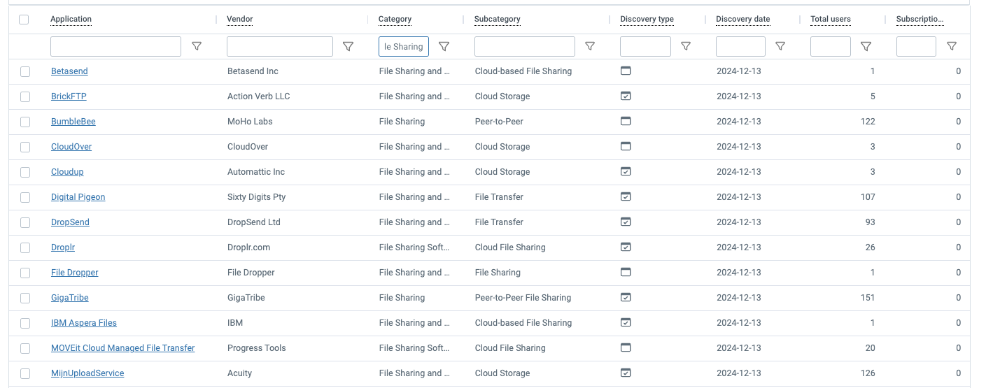Click discovery type icon in GigaTribe row
The height and width of the screenshot is (388, 986).
[626, 297]
